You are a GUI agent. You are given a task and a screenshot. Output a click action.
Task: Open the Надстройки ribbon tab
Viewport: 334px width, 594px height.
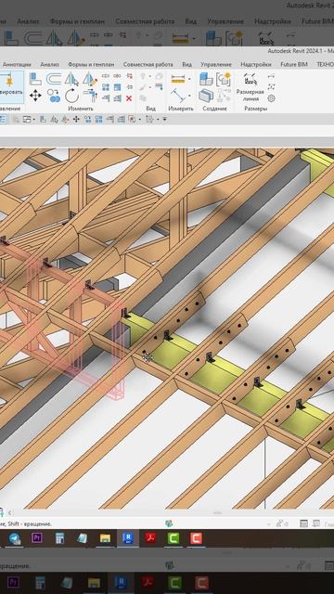(x=256, y=64)
